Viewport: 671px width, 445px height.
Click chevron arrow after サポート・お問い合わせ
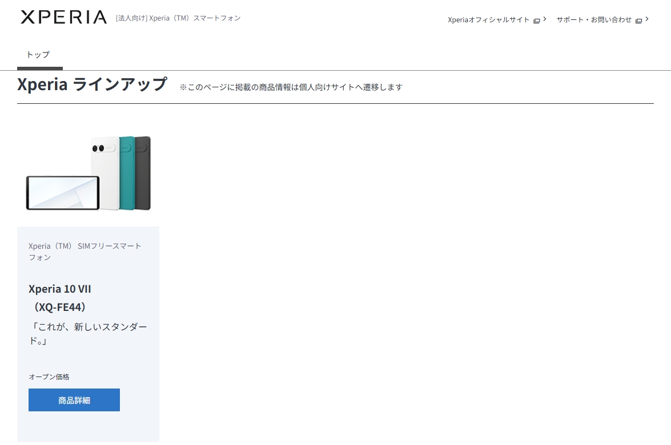coord(647,19)
